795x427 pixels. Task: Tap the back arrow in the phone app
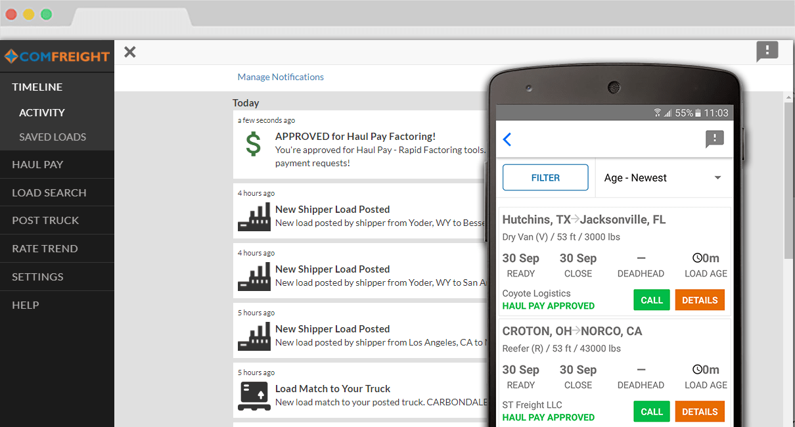(507, 139)
